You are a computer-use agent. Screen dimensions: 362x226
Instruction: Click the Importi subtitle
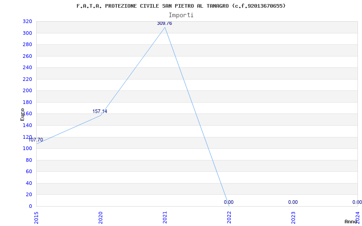pos(181,15)
